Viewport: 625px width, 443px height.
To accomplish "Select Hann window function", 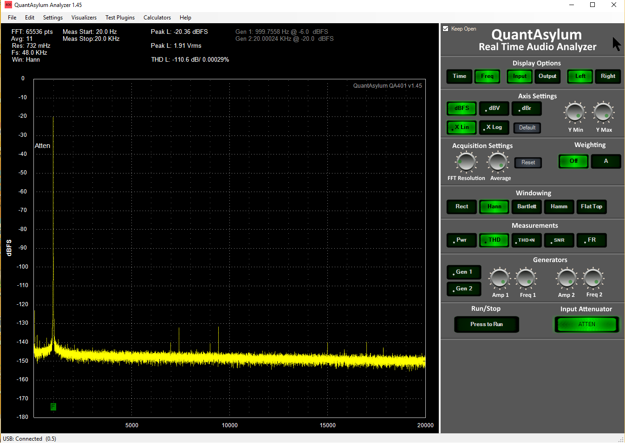I will (x=494, y=207).
